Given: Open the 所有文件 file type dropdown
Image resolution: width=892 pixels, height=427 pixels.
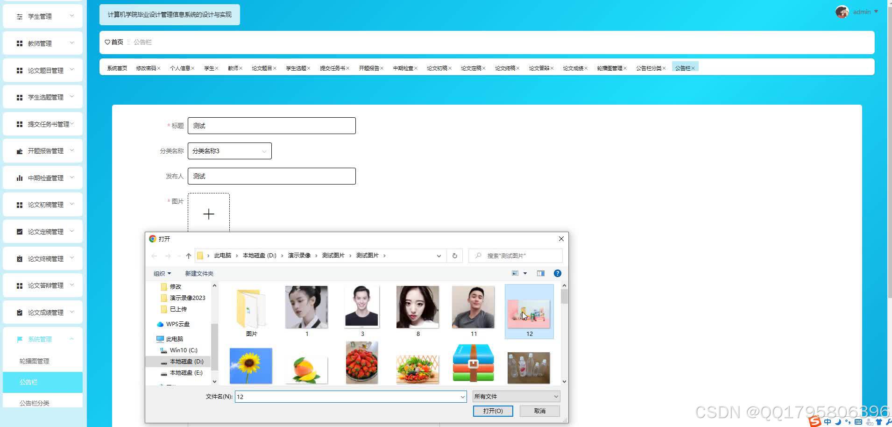Looking at the screenshot, I should pyautogui.click(x=516, y=396).
